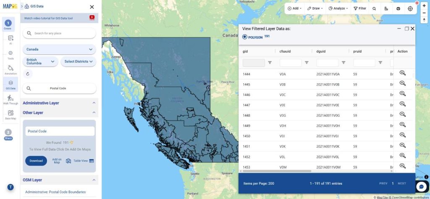Open the Add dropdown menu
430x199 pixels.
pos(294,8)
